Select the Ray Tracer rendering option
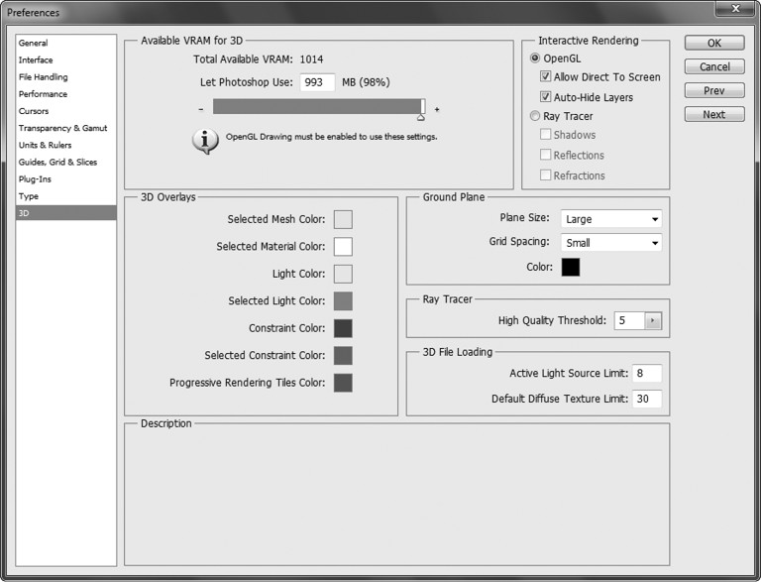761x582 pixels. (535, 116)
